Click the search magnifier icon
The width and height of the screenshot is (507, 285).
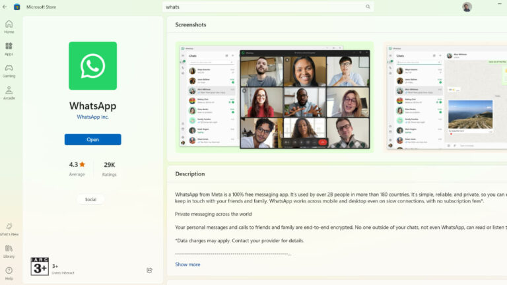tap(368, 7)
